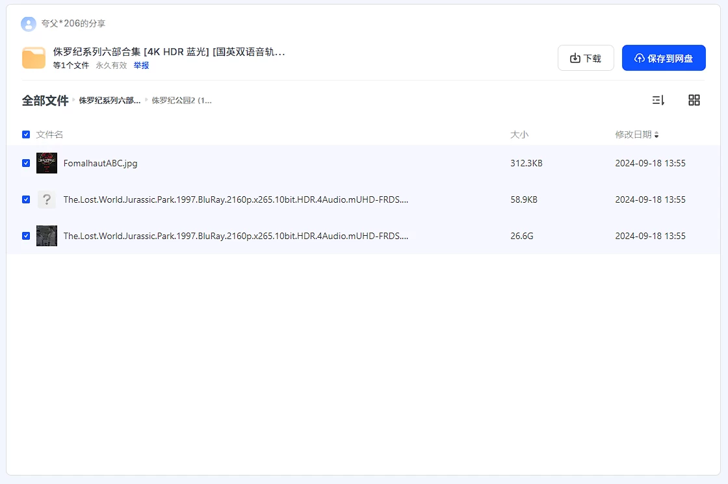This screenshot has height=484, width=728.
Task: Open the FomalhautABC.jpg file name
Action: pyautogui.click(x=100, y=163)
